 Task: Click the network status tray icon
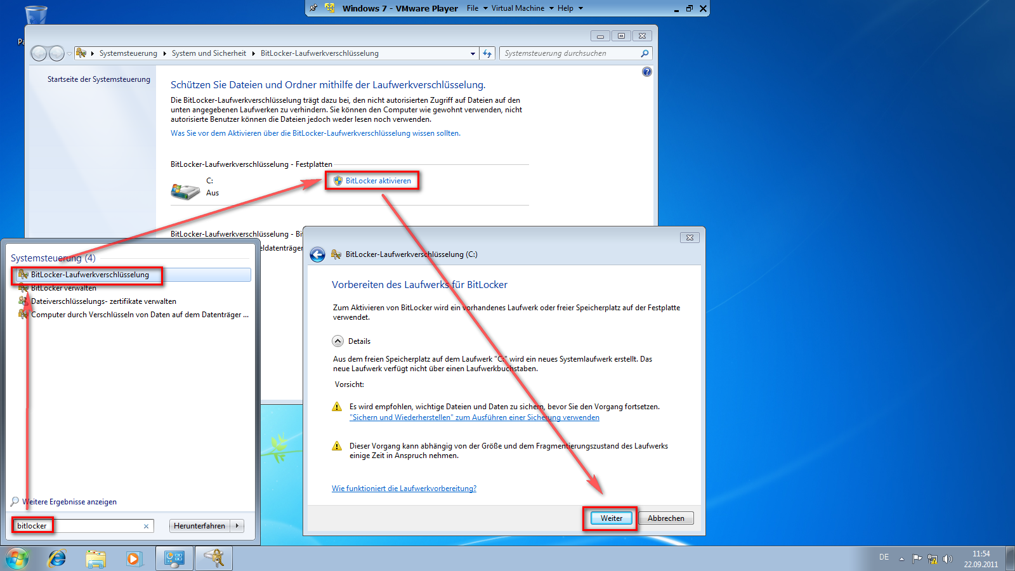pos(932,559)
